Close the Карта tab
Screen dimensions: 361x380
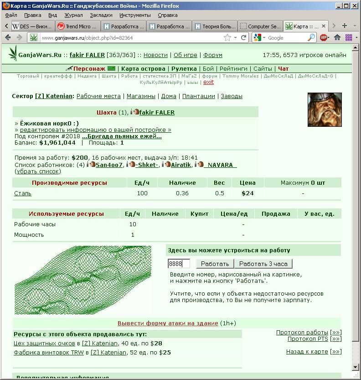point(324,26)
